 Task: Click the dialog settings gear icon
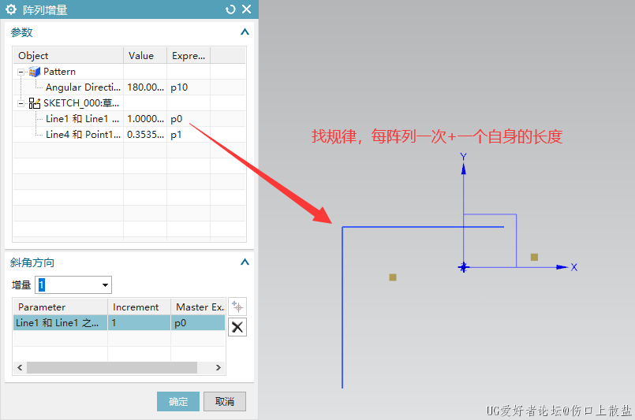click(11, 9)
